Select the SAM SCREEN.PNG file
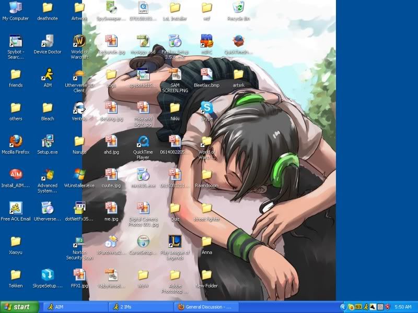418x313 pixels. 175,80
